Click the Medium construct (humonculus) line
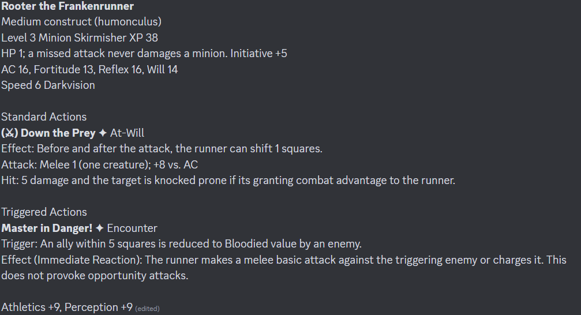The width and height of the screenshot is (581, 315). tap(81, 22)
